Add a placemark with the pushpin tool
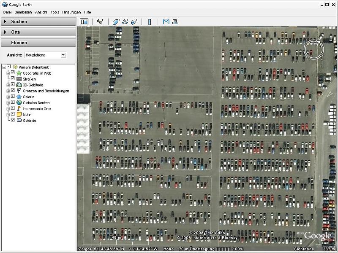This screenshot has height=253, width=338. point(100,22)
